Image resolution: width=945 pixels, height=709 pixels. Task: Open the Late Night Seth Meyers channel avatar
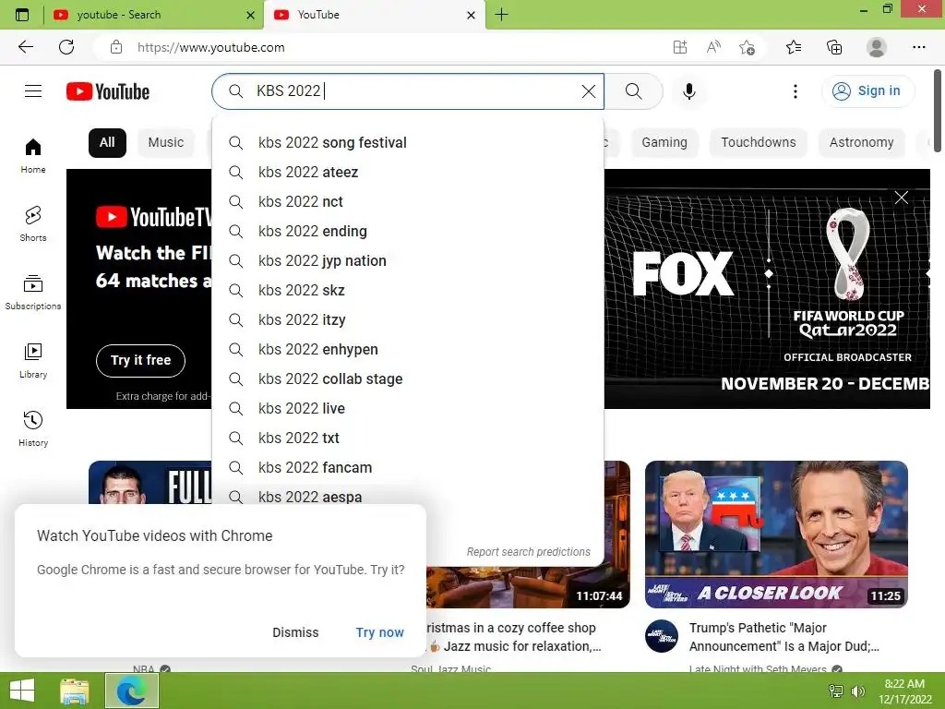point(661,636)
